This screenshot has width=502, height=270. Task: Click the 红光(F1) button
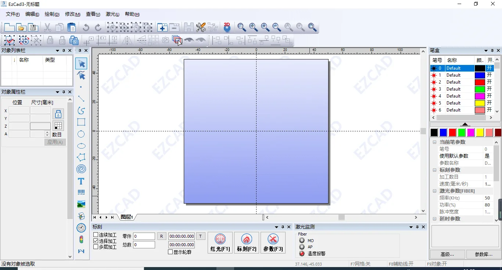point(220,242)
